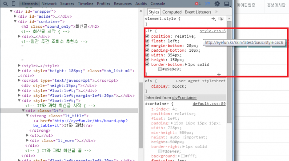
Task: Expand the style element node
Action: pyautogui.click(x=19, y=65)
